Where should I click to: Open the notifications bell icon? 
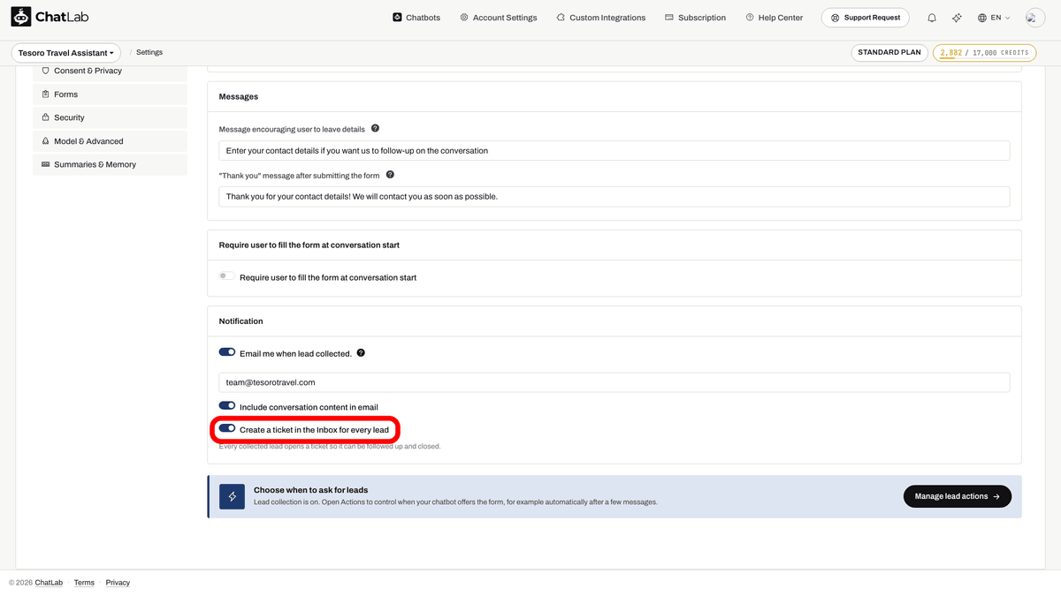932,18
